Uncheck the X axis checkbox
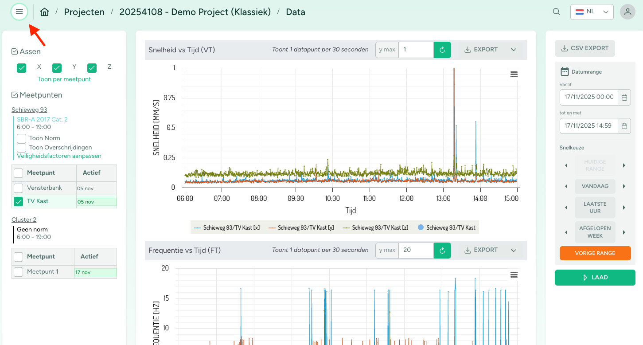643x345 pixels. [21, 68]
